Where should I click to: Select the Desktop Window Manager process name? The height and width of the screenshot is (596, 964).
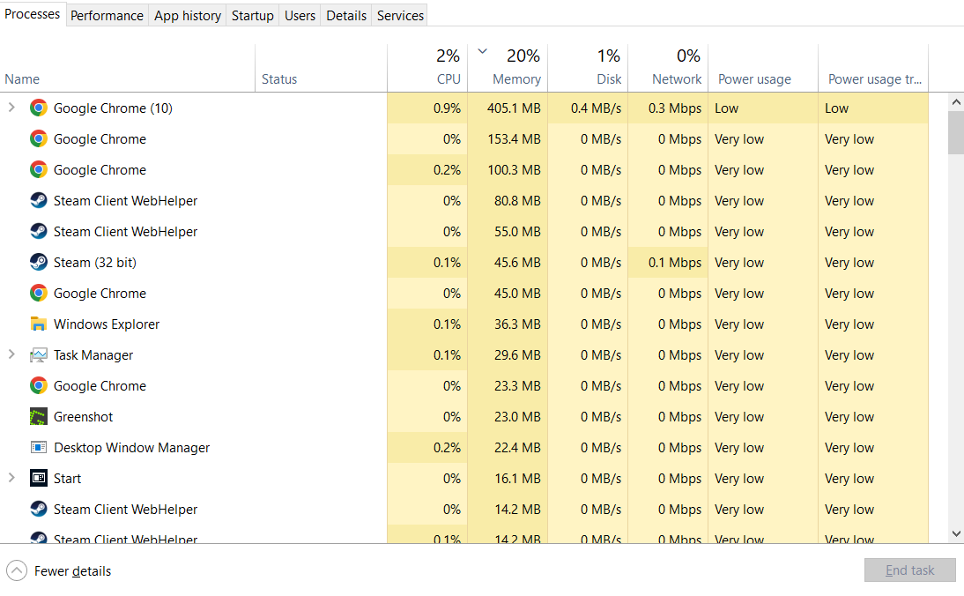click(x=131, y=447)
